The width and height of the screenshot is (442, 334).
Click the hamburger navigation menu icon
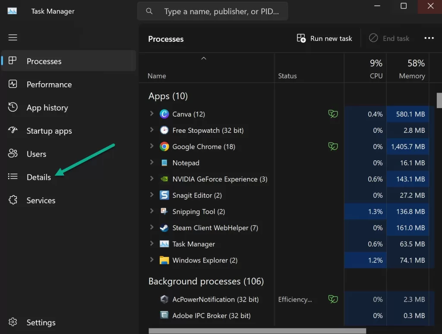(x=13, y=37)
